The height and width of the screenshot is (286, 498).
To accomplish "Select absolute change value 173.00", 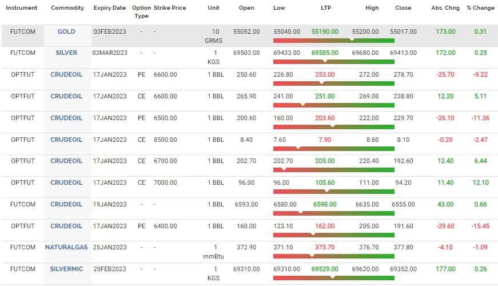I will [445, 31].
